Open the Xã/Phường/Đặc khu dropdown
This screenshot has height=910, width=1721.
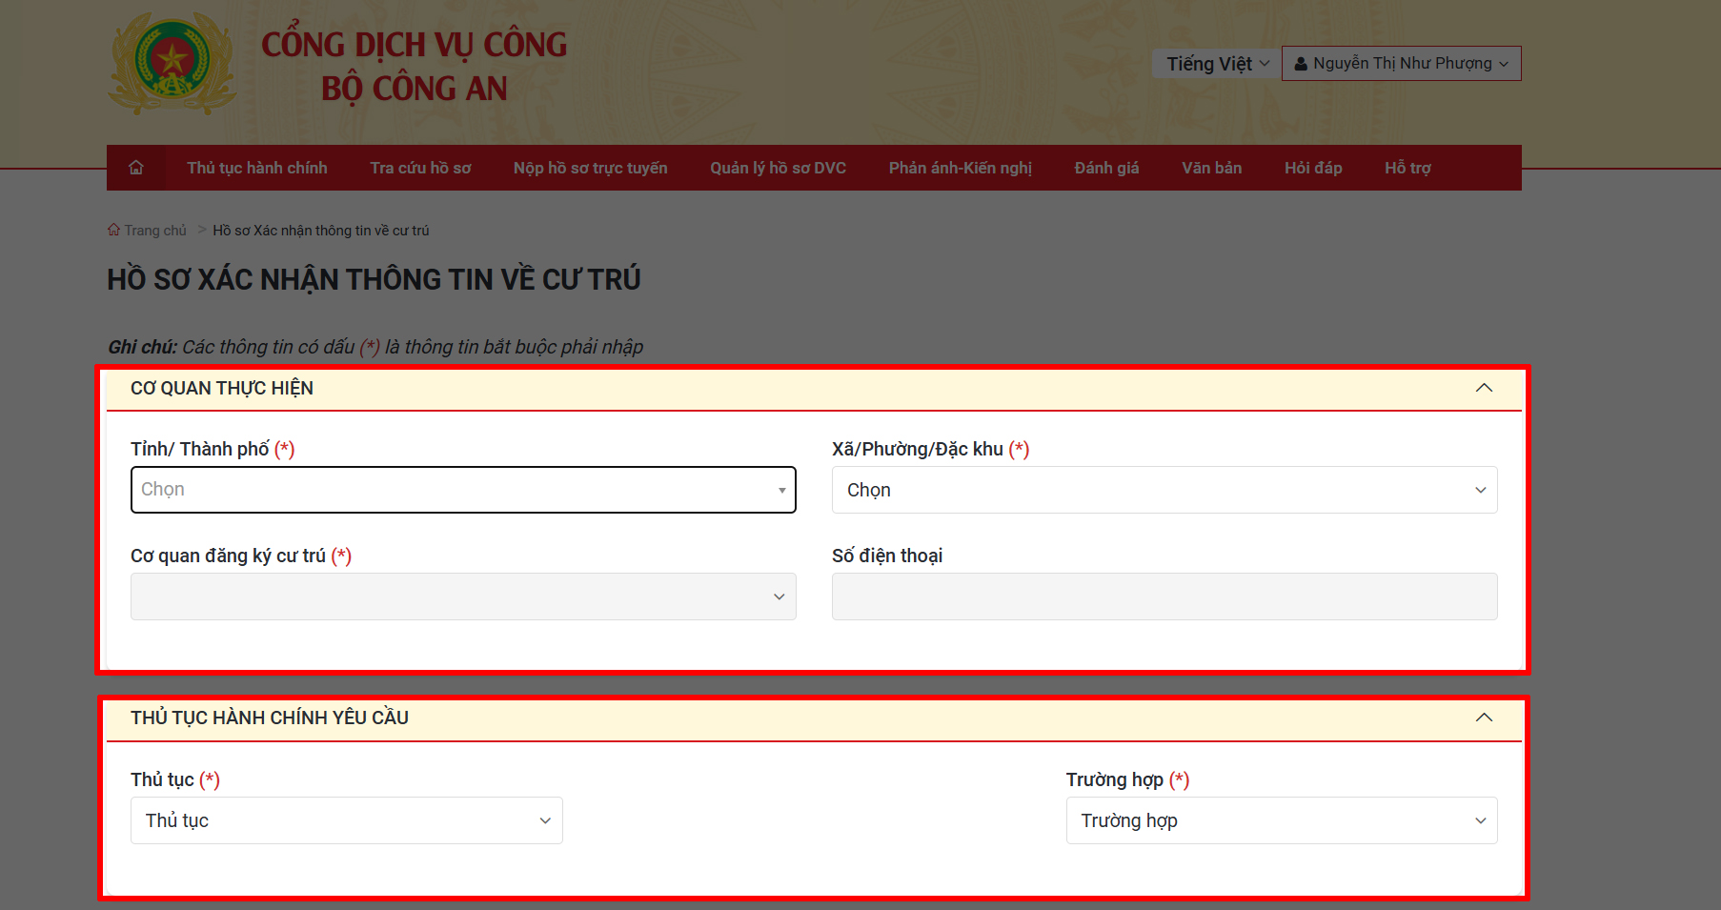tap(1164, 489)
